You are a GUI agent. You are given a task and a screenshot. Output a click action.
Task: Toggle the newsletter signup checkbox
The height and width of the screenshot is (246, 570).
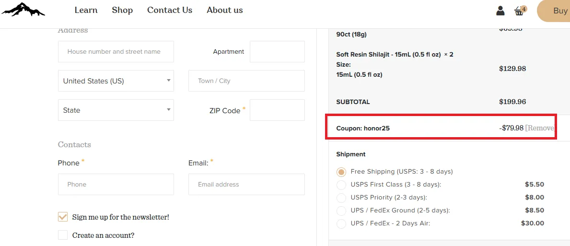(x=63, y=217)
